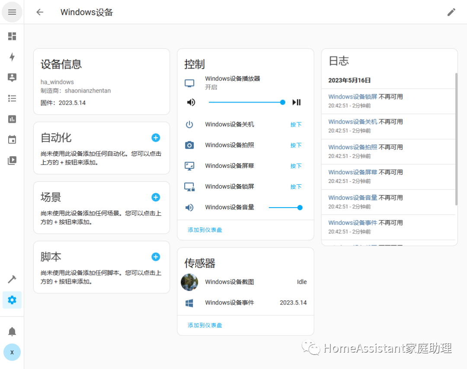Add a scene with plus icon
467x369 pixels.
[x=156, y=197]
